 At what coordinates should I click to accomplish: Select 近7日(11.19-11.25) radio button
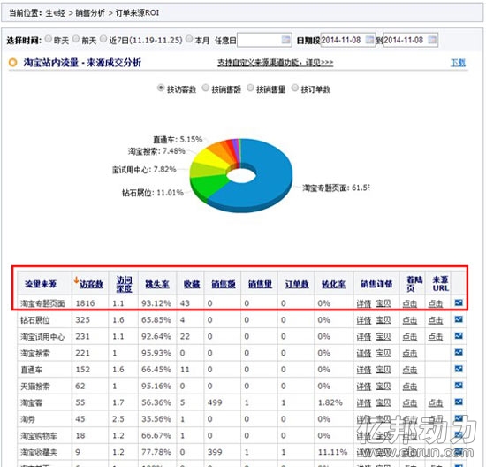click(103, 39)
